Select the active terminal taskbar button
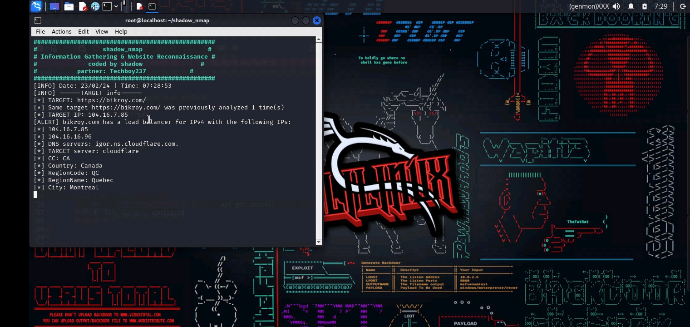 point(152,6)
